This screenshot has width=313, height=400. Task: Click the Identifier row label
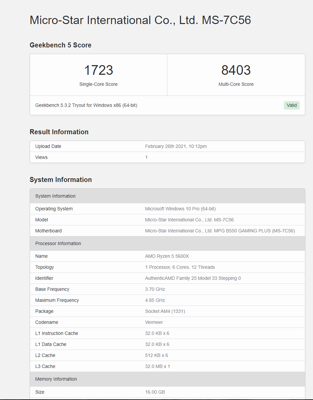[44, 278]
